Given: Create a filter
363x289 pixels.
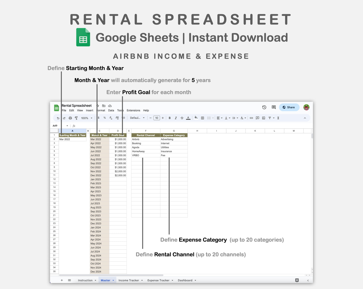Looking at the screenshot, I should (269, 118).
